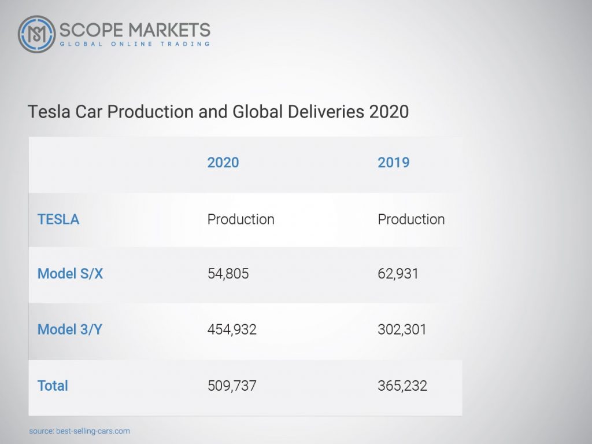Click the Model 3/Y row label
Image resolution: width=592 pixels, height=444 pixels.
(70, 329)
